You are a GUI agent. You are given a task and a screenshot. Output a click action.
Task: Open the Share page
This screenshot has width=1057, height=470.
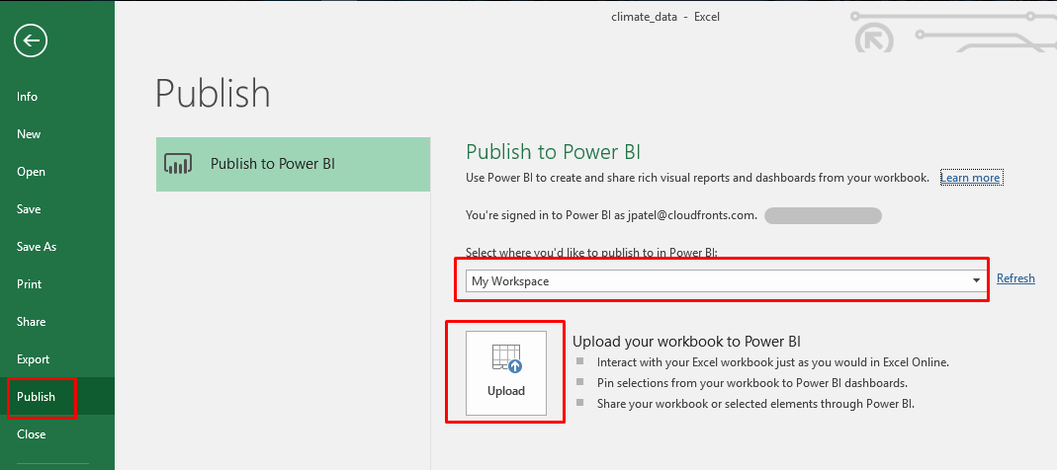tap(31, 322)
